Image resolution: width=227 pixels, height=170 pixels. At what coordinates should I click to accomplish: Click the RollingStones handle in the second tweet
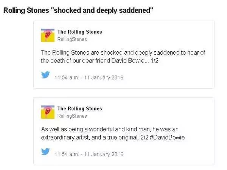[x=72, y=116]
